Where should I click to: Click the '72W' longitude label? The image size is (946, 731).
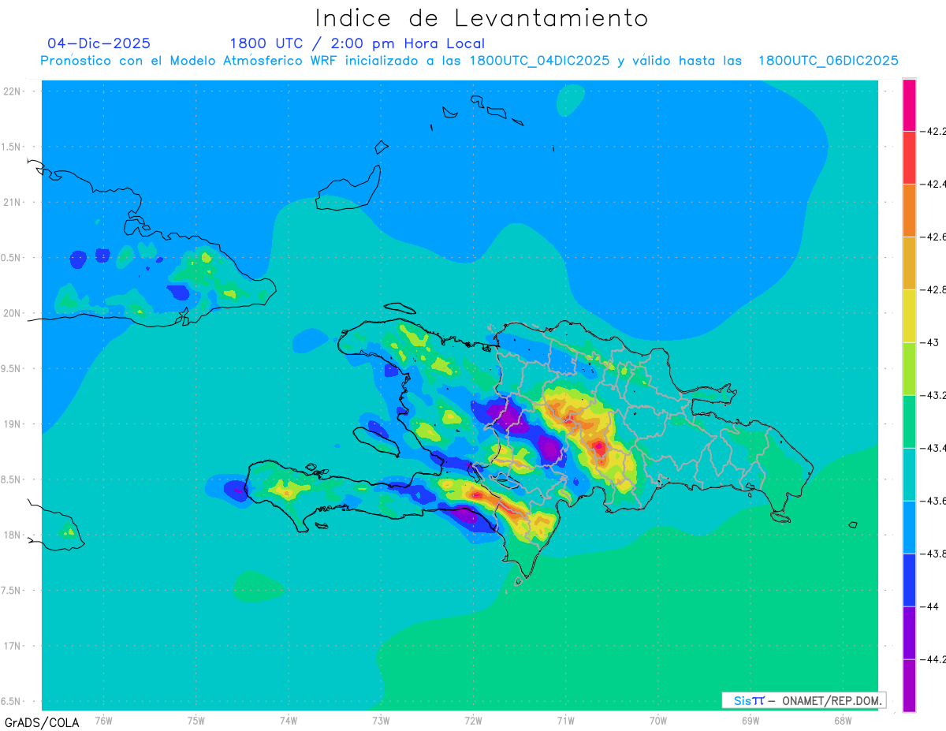tap(473, 720)
